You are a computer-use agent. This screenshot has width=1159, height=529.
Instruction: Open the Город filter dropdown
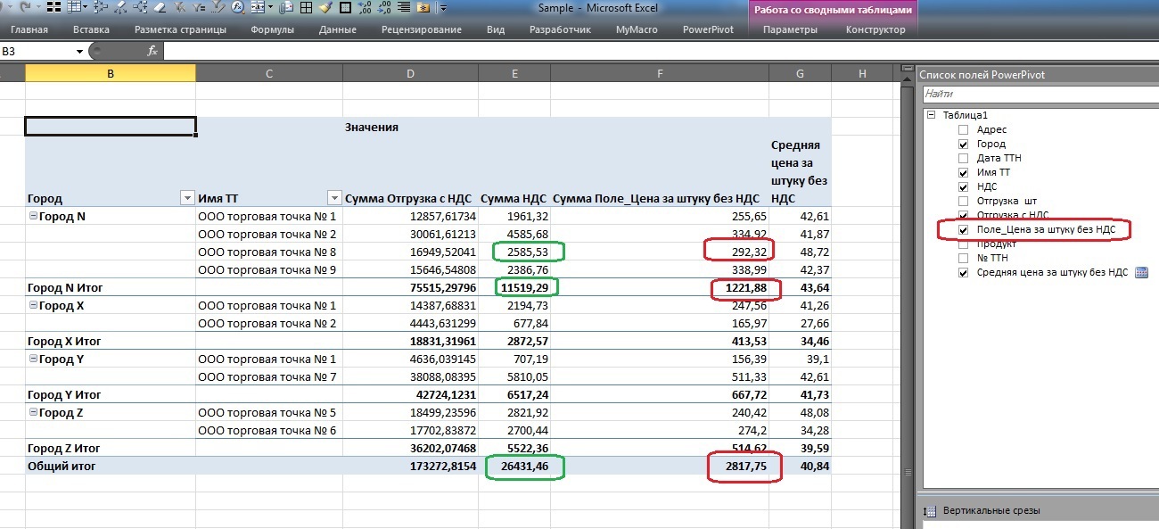(x=187, y=197)
